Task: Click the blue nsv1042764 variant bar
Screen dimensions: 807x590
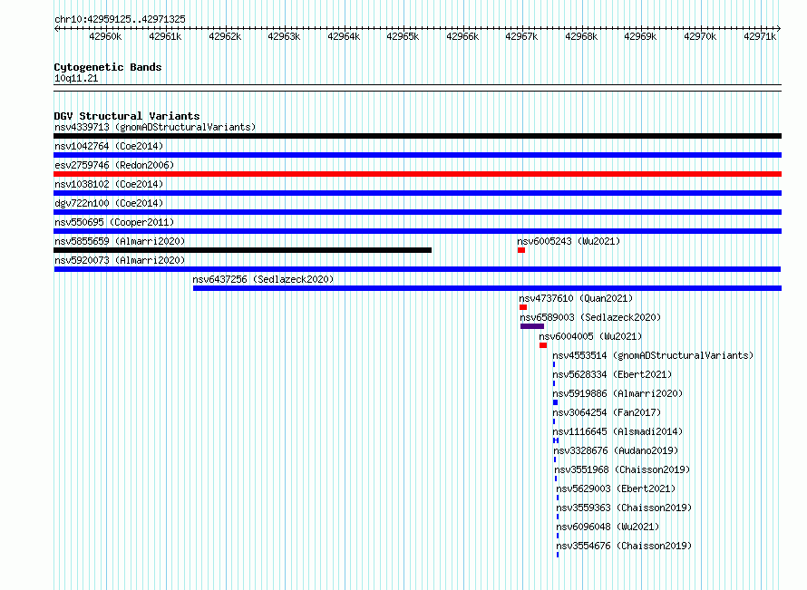Action: coord(417,155)
